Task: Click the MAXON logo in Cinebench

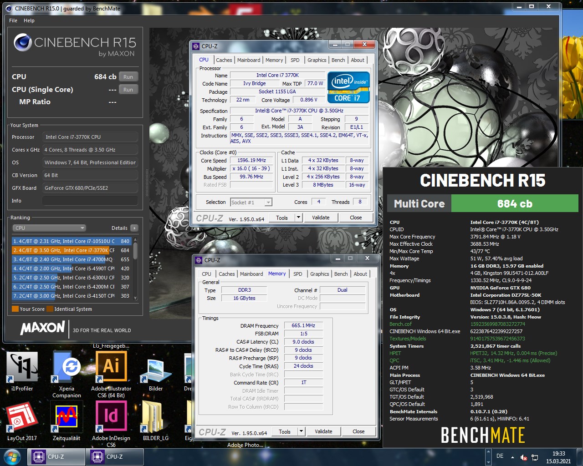Action: tap(43, 328)
